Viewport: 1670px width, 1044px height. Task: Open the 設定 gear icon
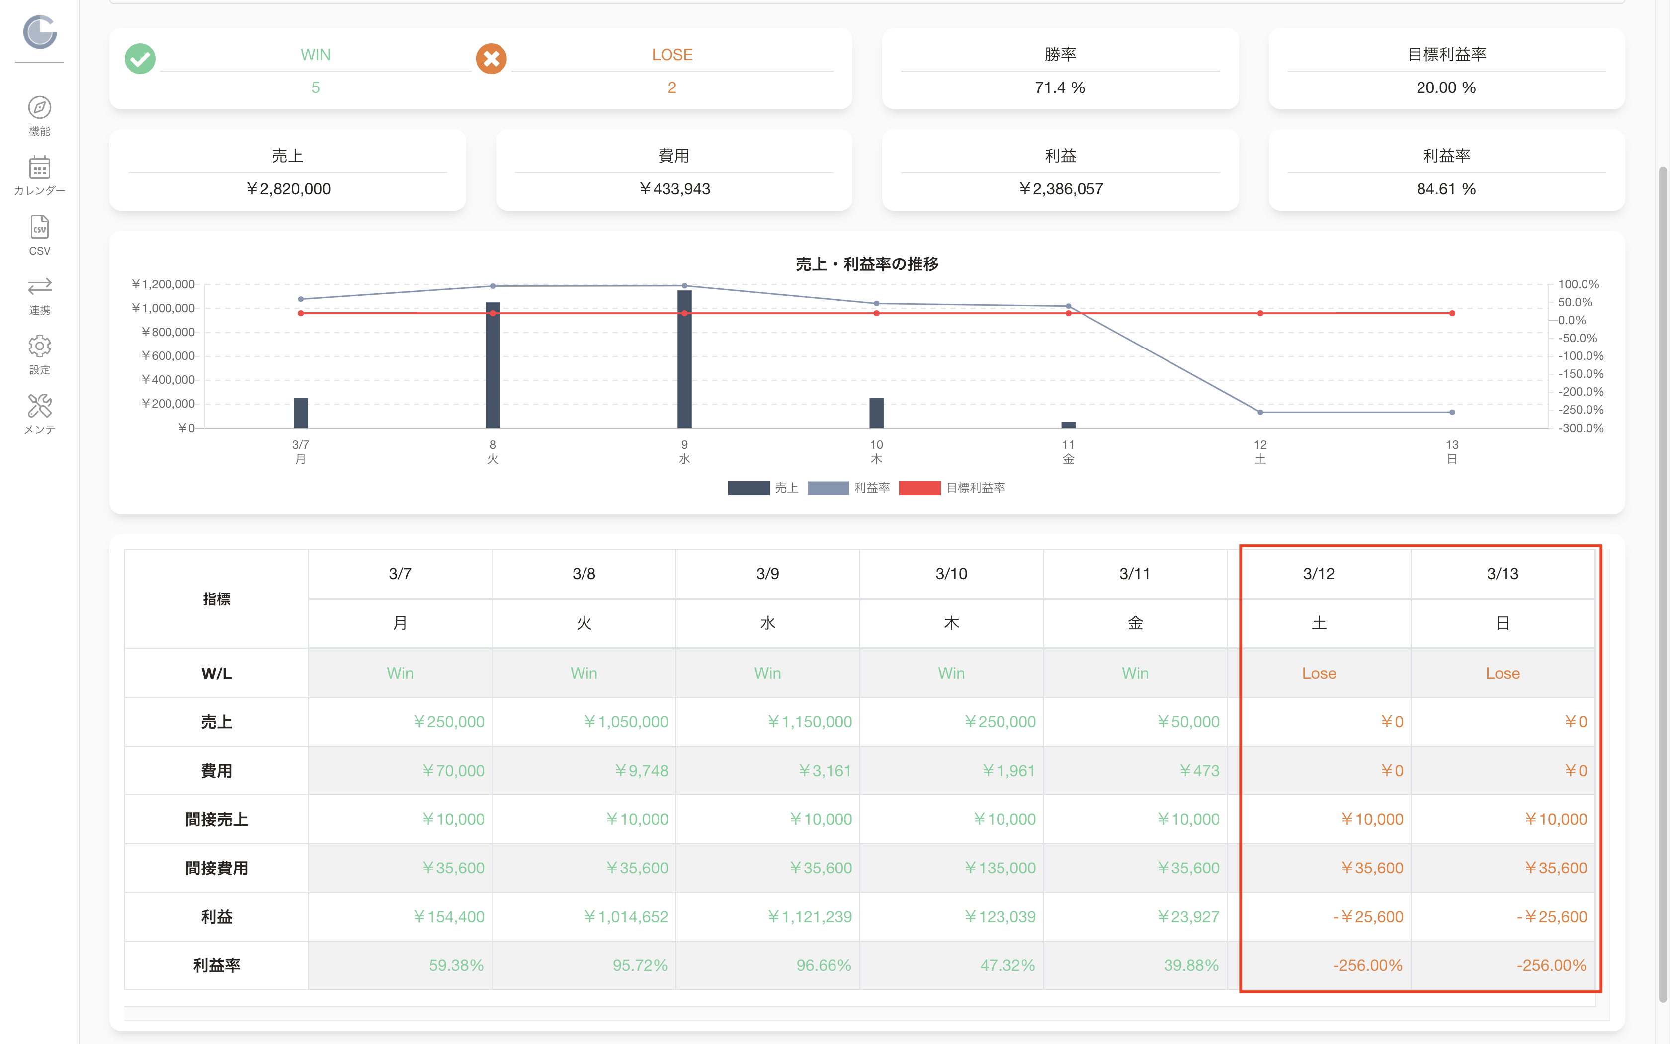pyautogui.click(x=39, y=346)
